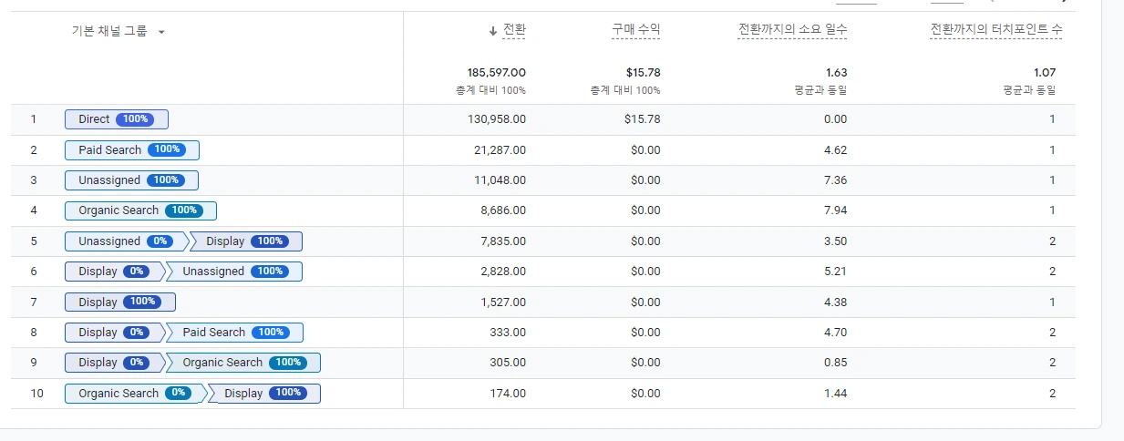Click the Organic Search 100% chip in row 9
Viewport: 1124px width, 441px height.
[243, 363]
